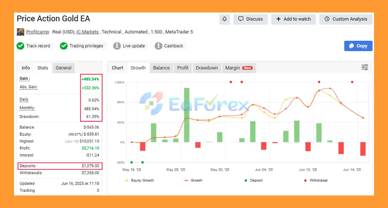388x208 pixels.
Task: Click the Profitcamp user avatar
Action: (20, 32)
